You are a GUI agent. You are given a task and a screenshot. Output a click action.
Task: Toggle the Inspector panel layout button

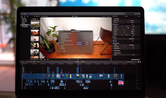pos(133,14)
